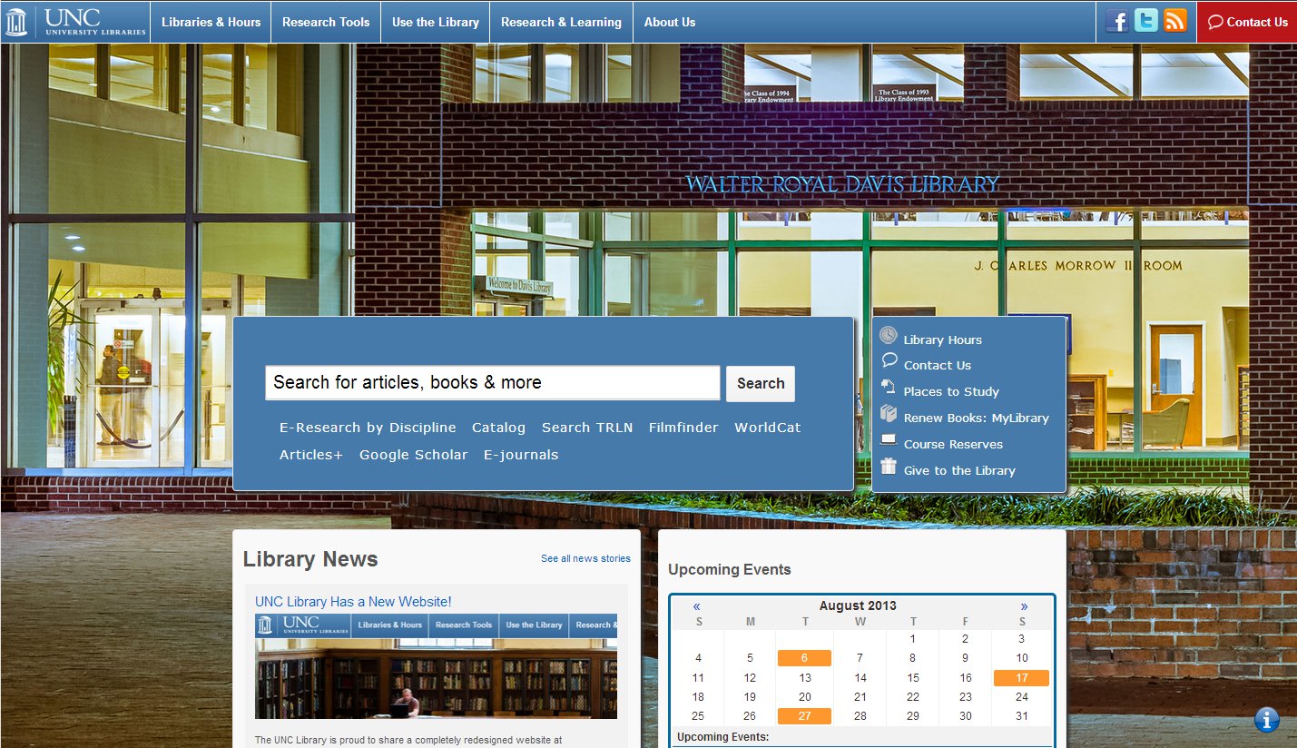1297x748 pixels.
Task: Open the WorldCat link
Action: [768, 428]
